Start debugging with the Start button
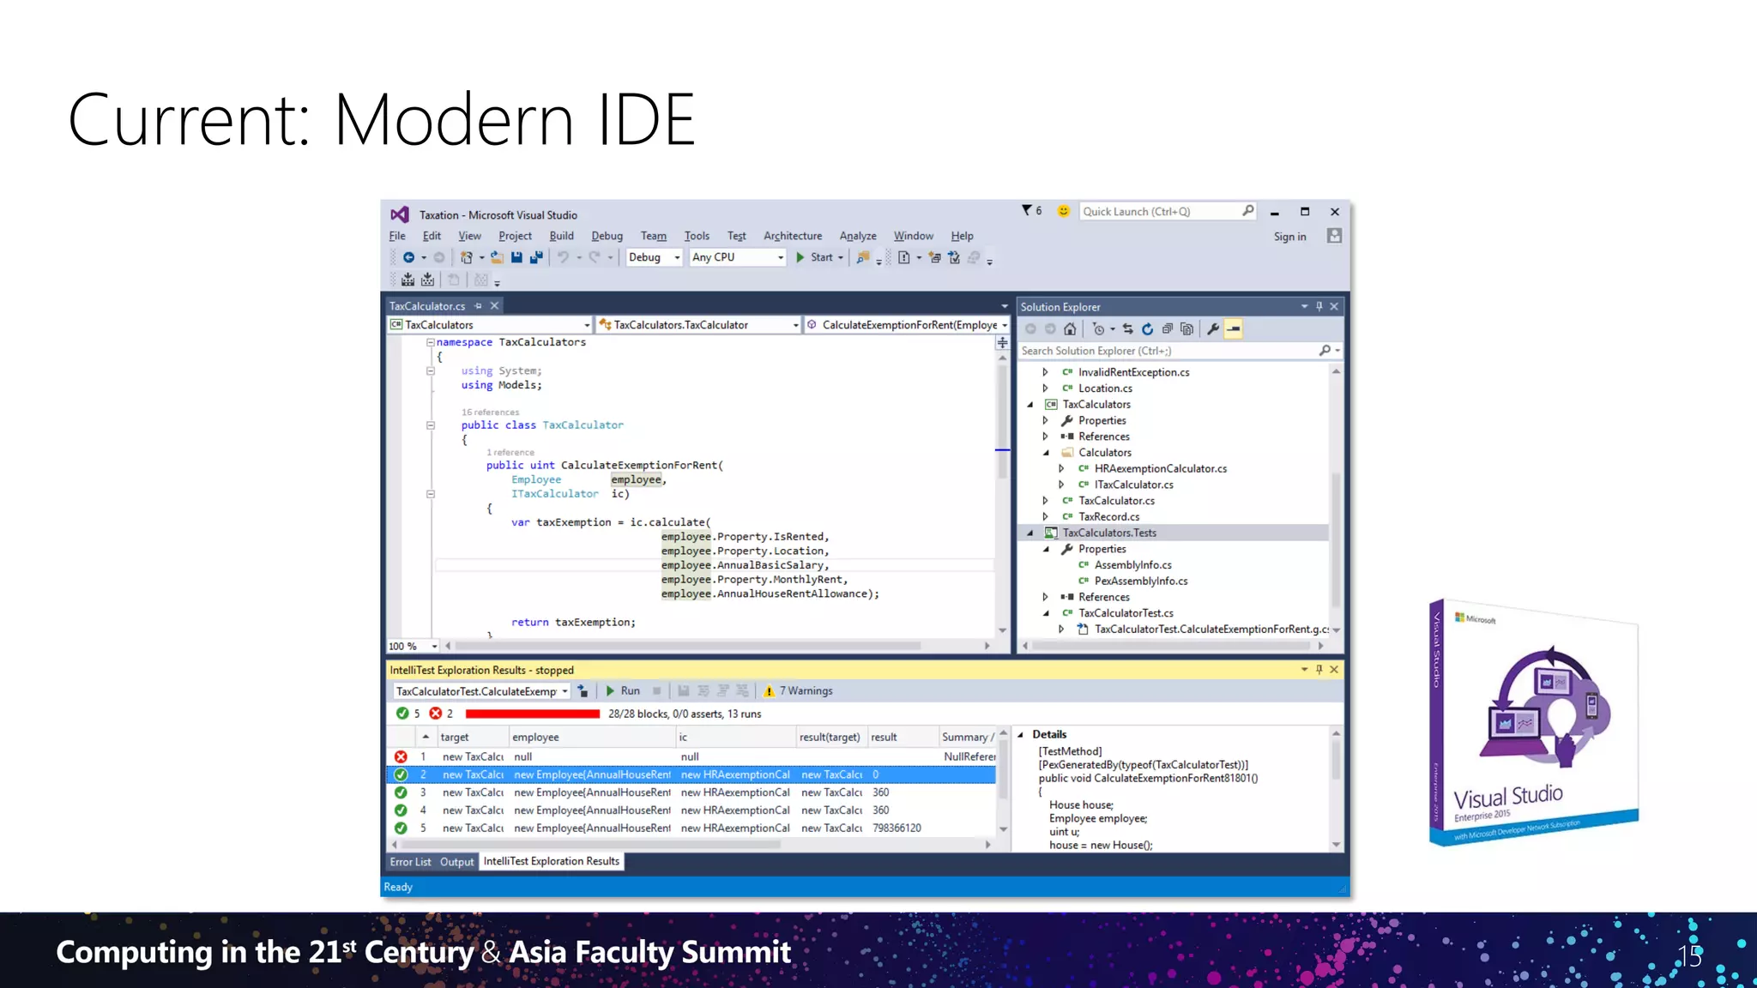Image resolution: width=1757 pixels, height=988 pixels. click(x=819, y=257)
